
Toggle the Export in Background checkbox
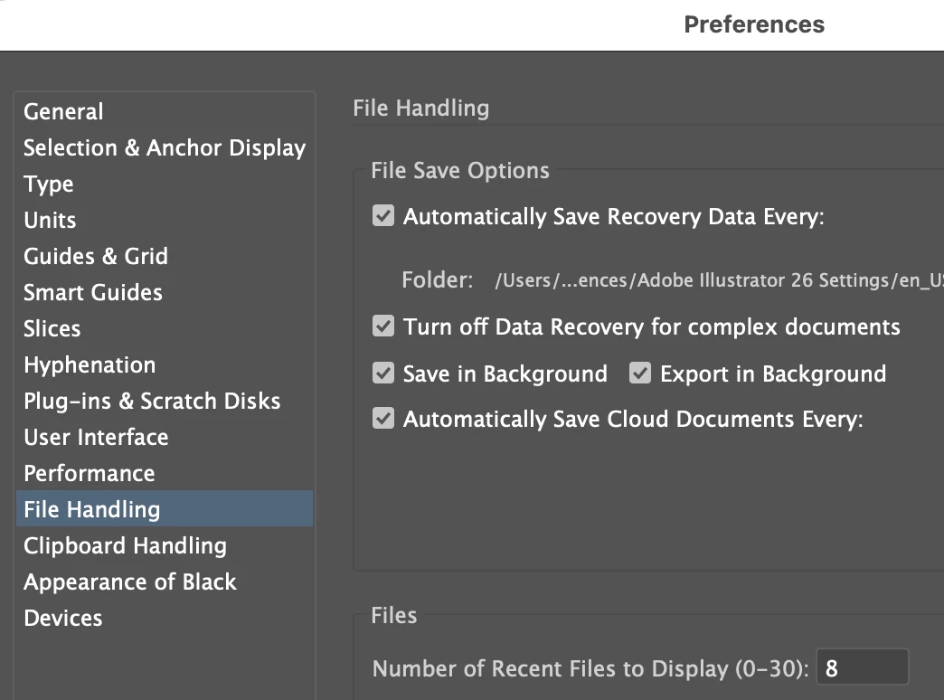[x=640, y=373]
